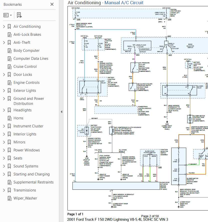Expand the Transmissions bookmark
This screenshot has height=222, width=208.
4,190
